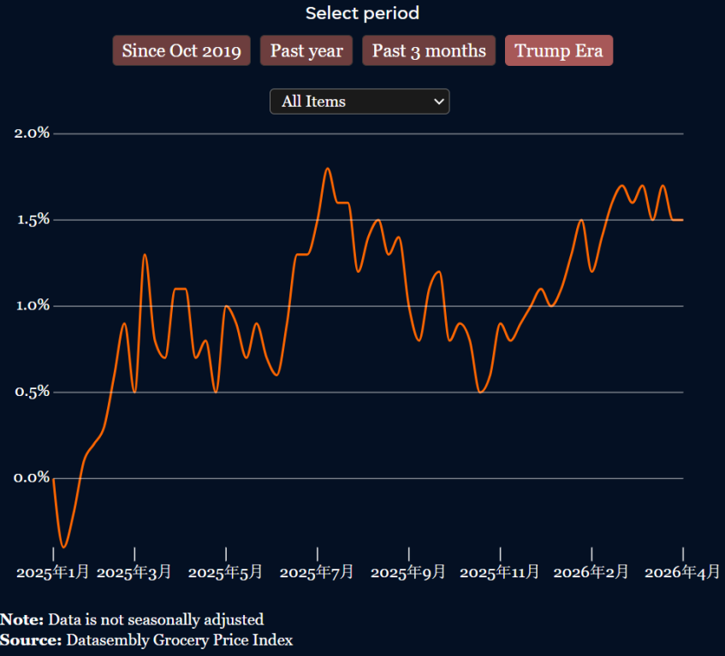Click the 0.0% y-axis label
This screenshot has height=656, width=725.
tap(32, 478)
